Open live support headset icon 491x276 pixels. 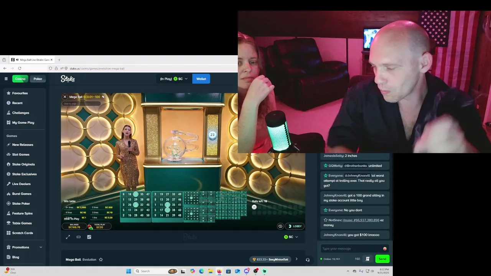tap(308, 260)
